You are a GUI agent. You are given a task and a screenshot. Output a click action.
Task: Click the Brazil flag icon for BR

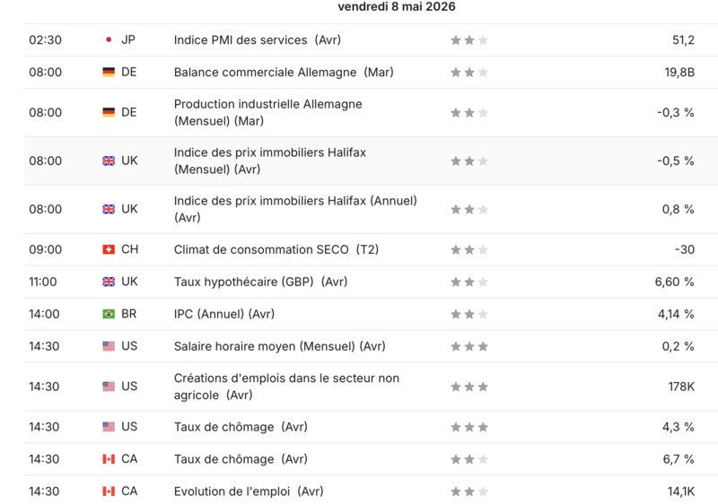point(109,314)
